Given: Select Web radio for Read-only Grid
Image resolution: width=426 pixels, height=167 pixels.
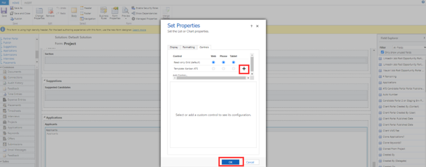Looking at the screenshot, I should coord(214,62).
